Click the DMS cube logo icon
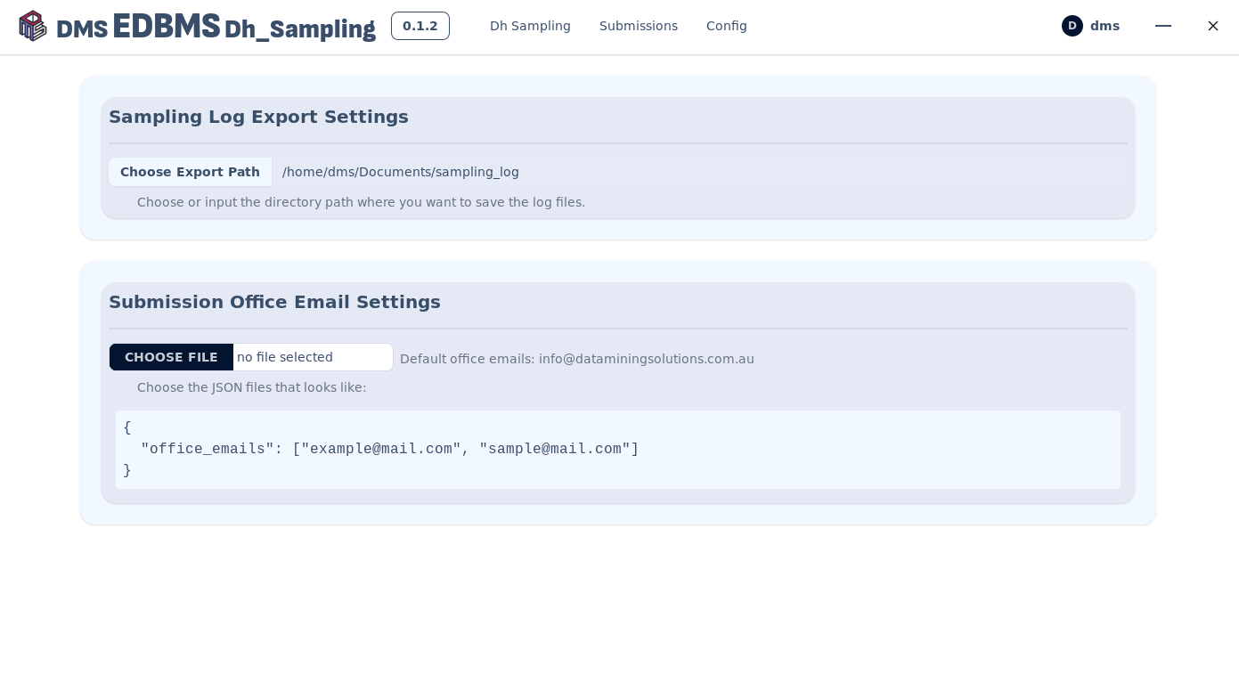 click(x=33, y=26)
